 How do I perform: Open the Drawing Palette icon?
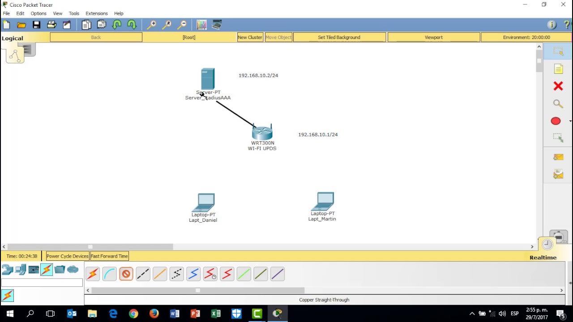(201, 25)
